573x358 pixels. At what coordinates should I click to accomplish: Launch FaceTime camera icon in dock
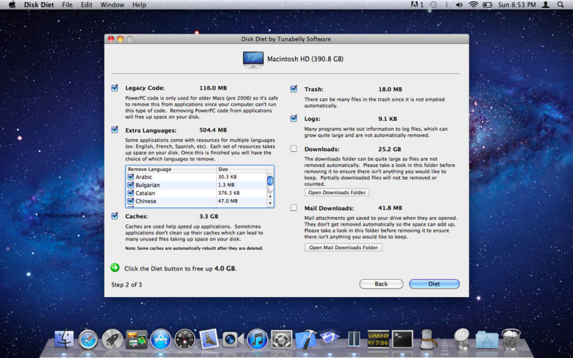[233, 339]
